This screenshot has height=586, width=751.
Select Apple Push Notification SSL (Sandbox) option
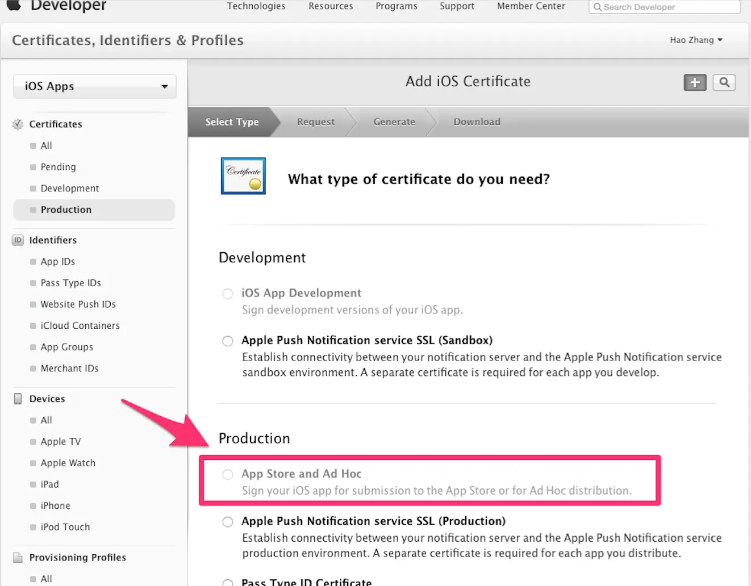(228, 341)
